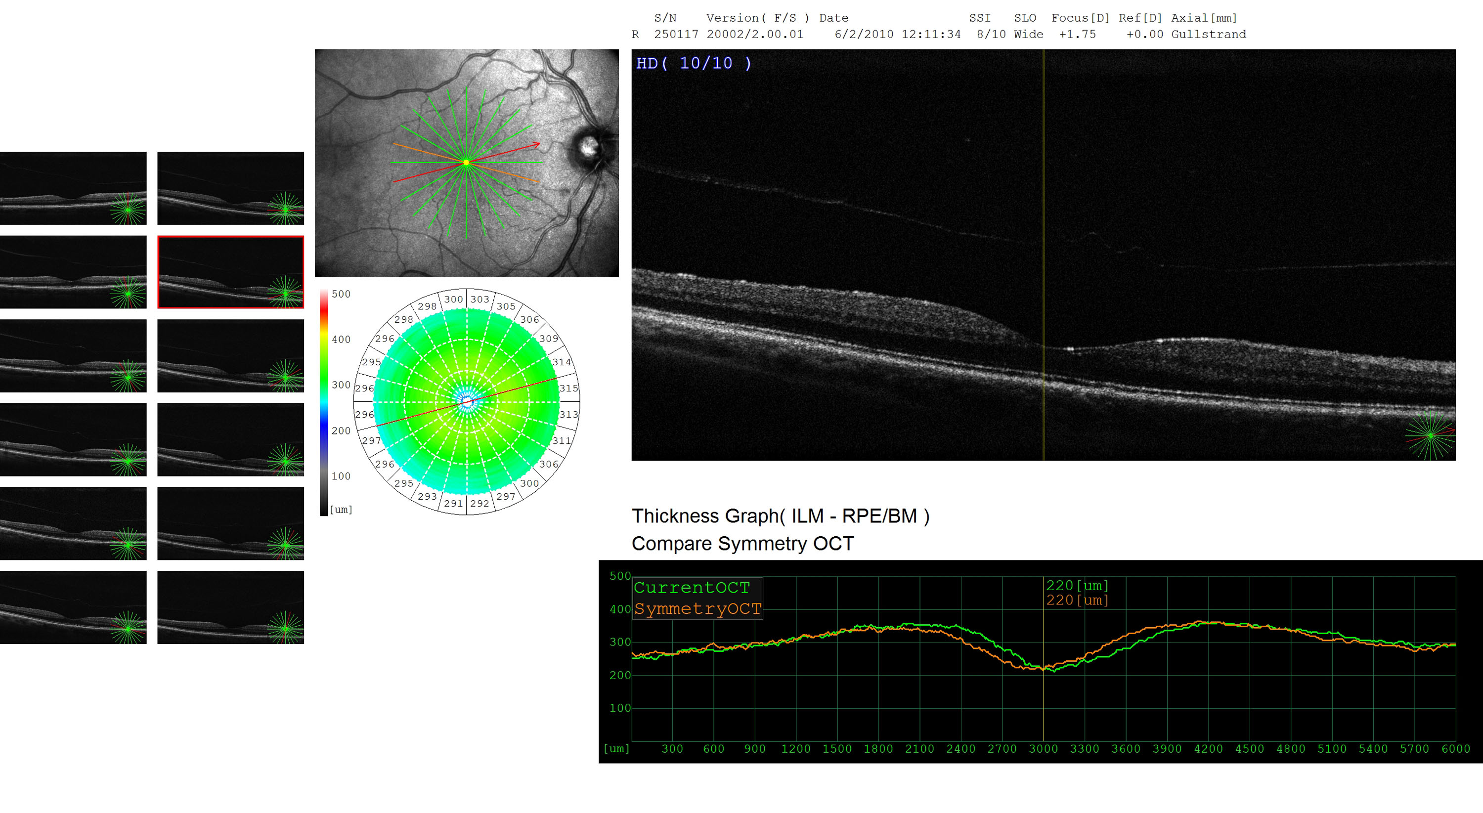
Task: Open the first B-scan thumbnail in right column
Action: click(x=231, y=188)
